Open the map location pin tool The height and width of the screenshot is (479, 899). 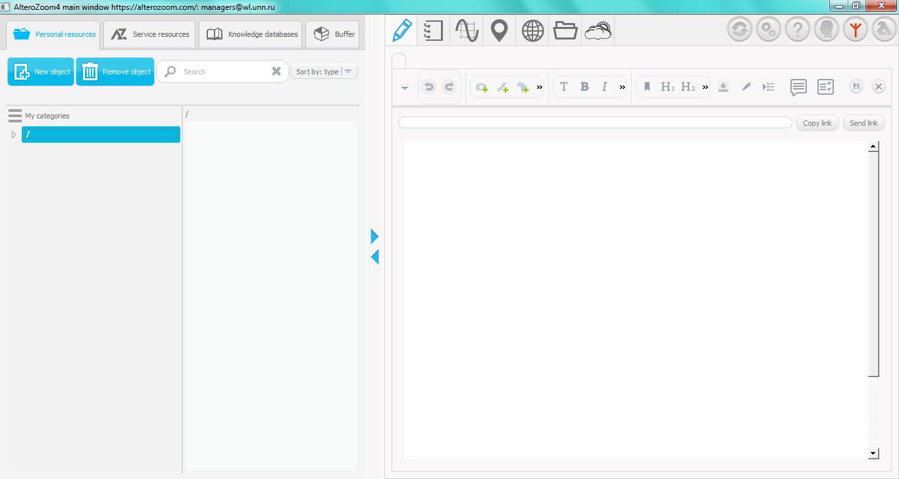tap(500, 30)
